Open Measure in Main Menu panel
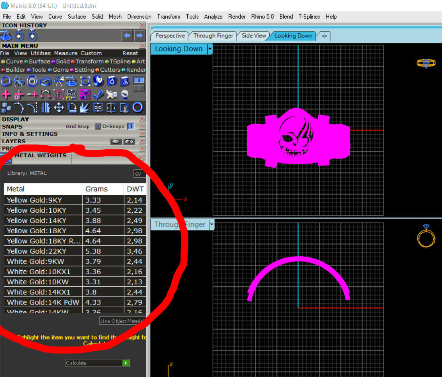This screenshot has height=377, width=442. coord(66,53)
